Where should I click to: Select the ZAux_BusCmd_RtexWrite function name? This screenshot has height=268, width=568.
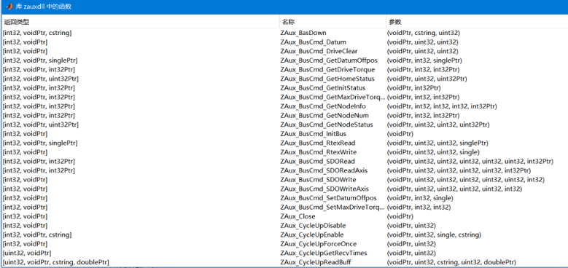319,152
